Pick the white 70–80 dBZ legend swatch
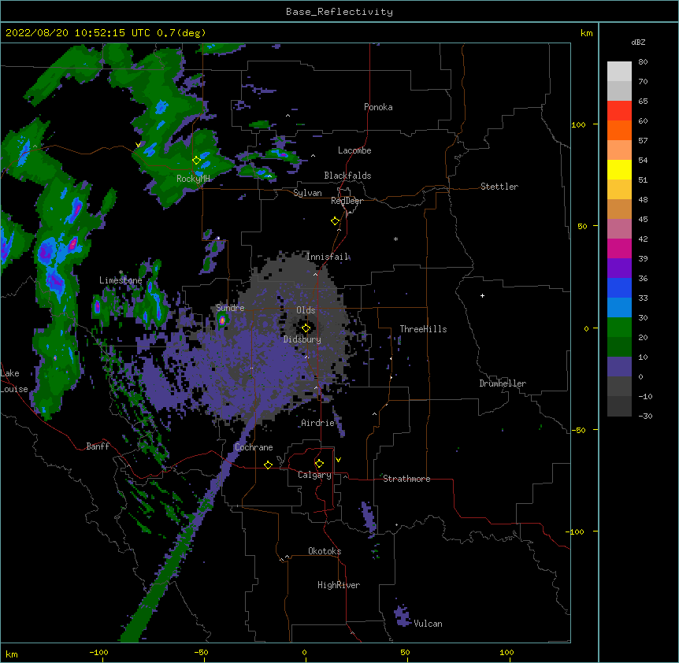The image size is (679, 663). tap(619, 72)
